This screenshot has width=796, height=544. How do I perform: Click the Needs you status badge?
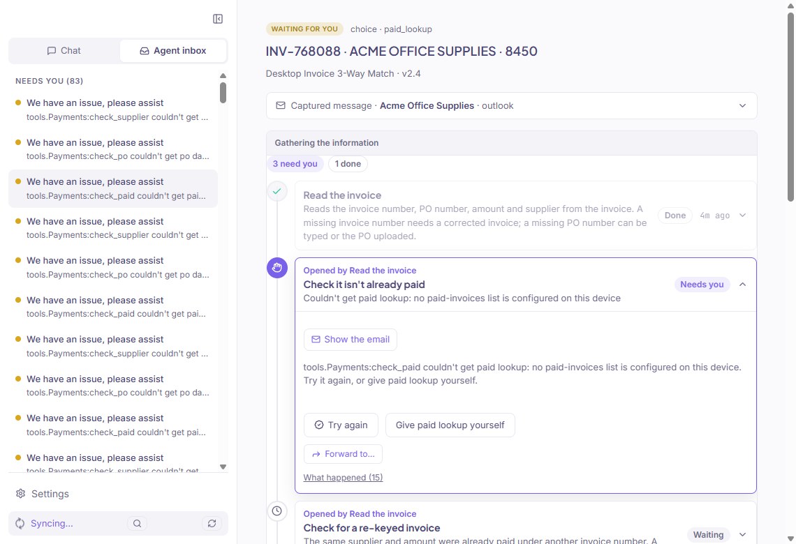pyautogui.click(x=702, y=285)
